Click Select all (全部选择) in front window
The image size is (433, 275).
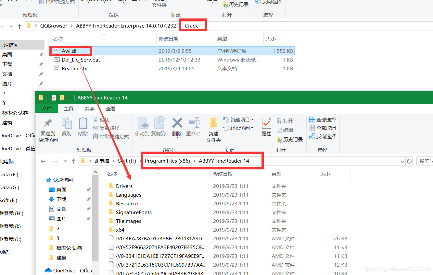[323, 120]
